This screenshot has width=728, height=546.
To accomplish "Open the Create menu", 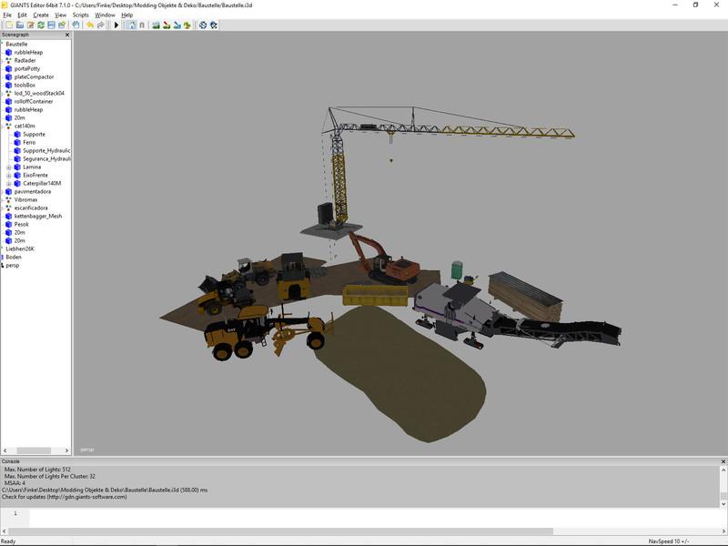I will 41,15.
